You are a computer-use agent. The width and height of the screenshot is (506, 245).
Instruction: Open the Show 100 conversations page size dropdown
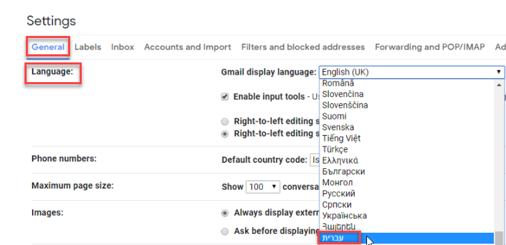(263, 187)
